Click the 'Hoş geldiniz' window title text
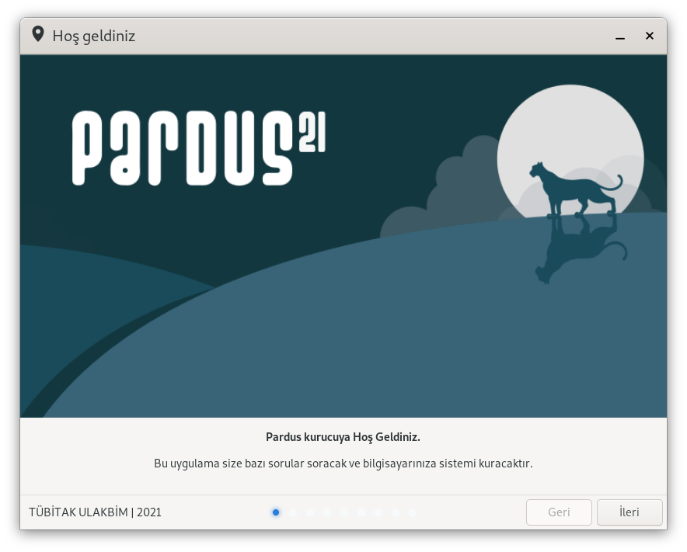This screenshot has height=552, width=687. [94, 36]
